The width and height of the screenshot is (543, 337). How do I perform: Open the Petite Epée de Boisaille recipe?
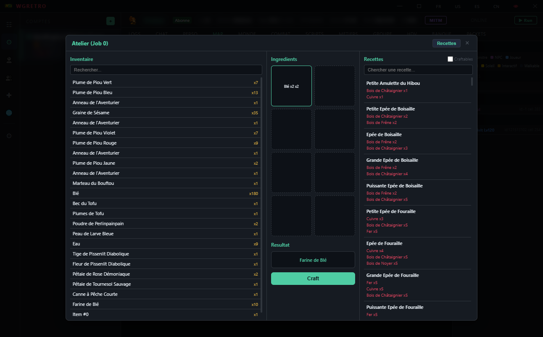click(417, 116)
